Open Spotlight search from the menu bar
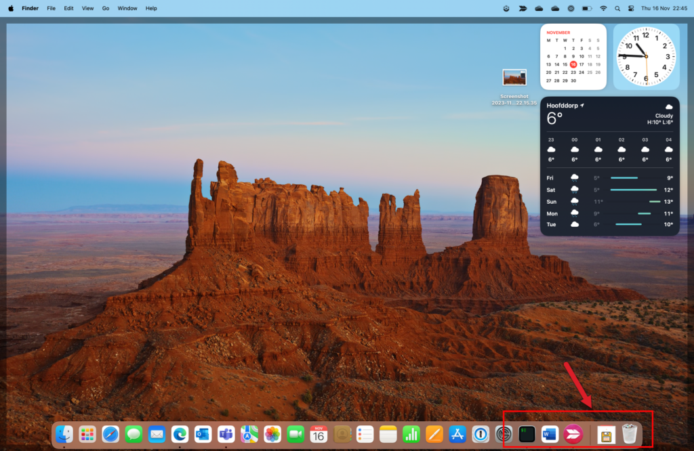This screenshot has height=451, width=694. click(x=617, y=8)
